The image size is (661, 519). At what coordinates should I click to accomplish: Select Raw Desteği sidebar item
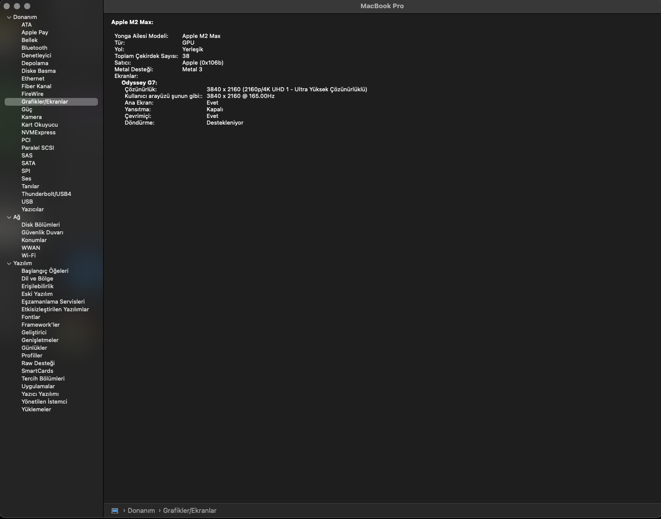[38, 363]
